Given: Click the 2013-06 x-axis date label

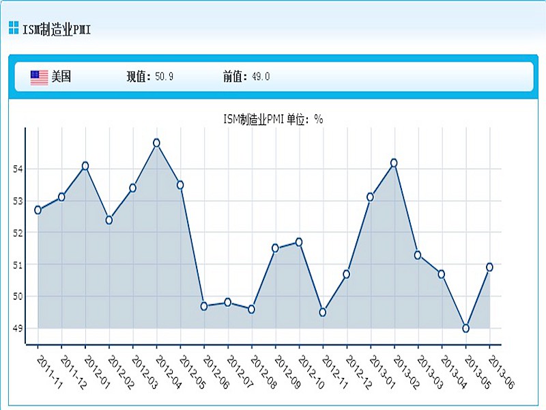Looking at the screenshot, I should coord(501,372).
